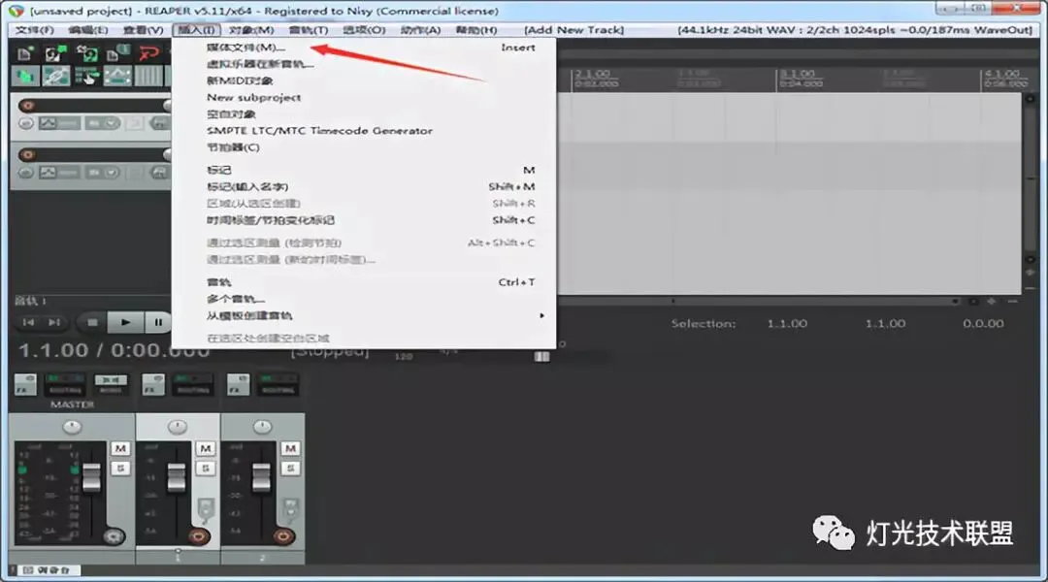Click the REAPER app icon in title bar
This screenshot has width=1048, height=582.
click(x=16, y=11)
